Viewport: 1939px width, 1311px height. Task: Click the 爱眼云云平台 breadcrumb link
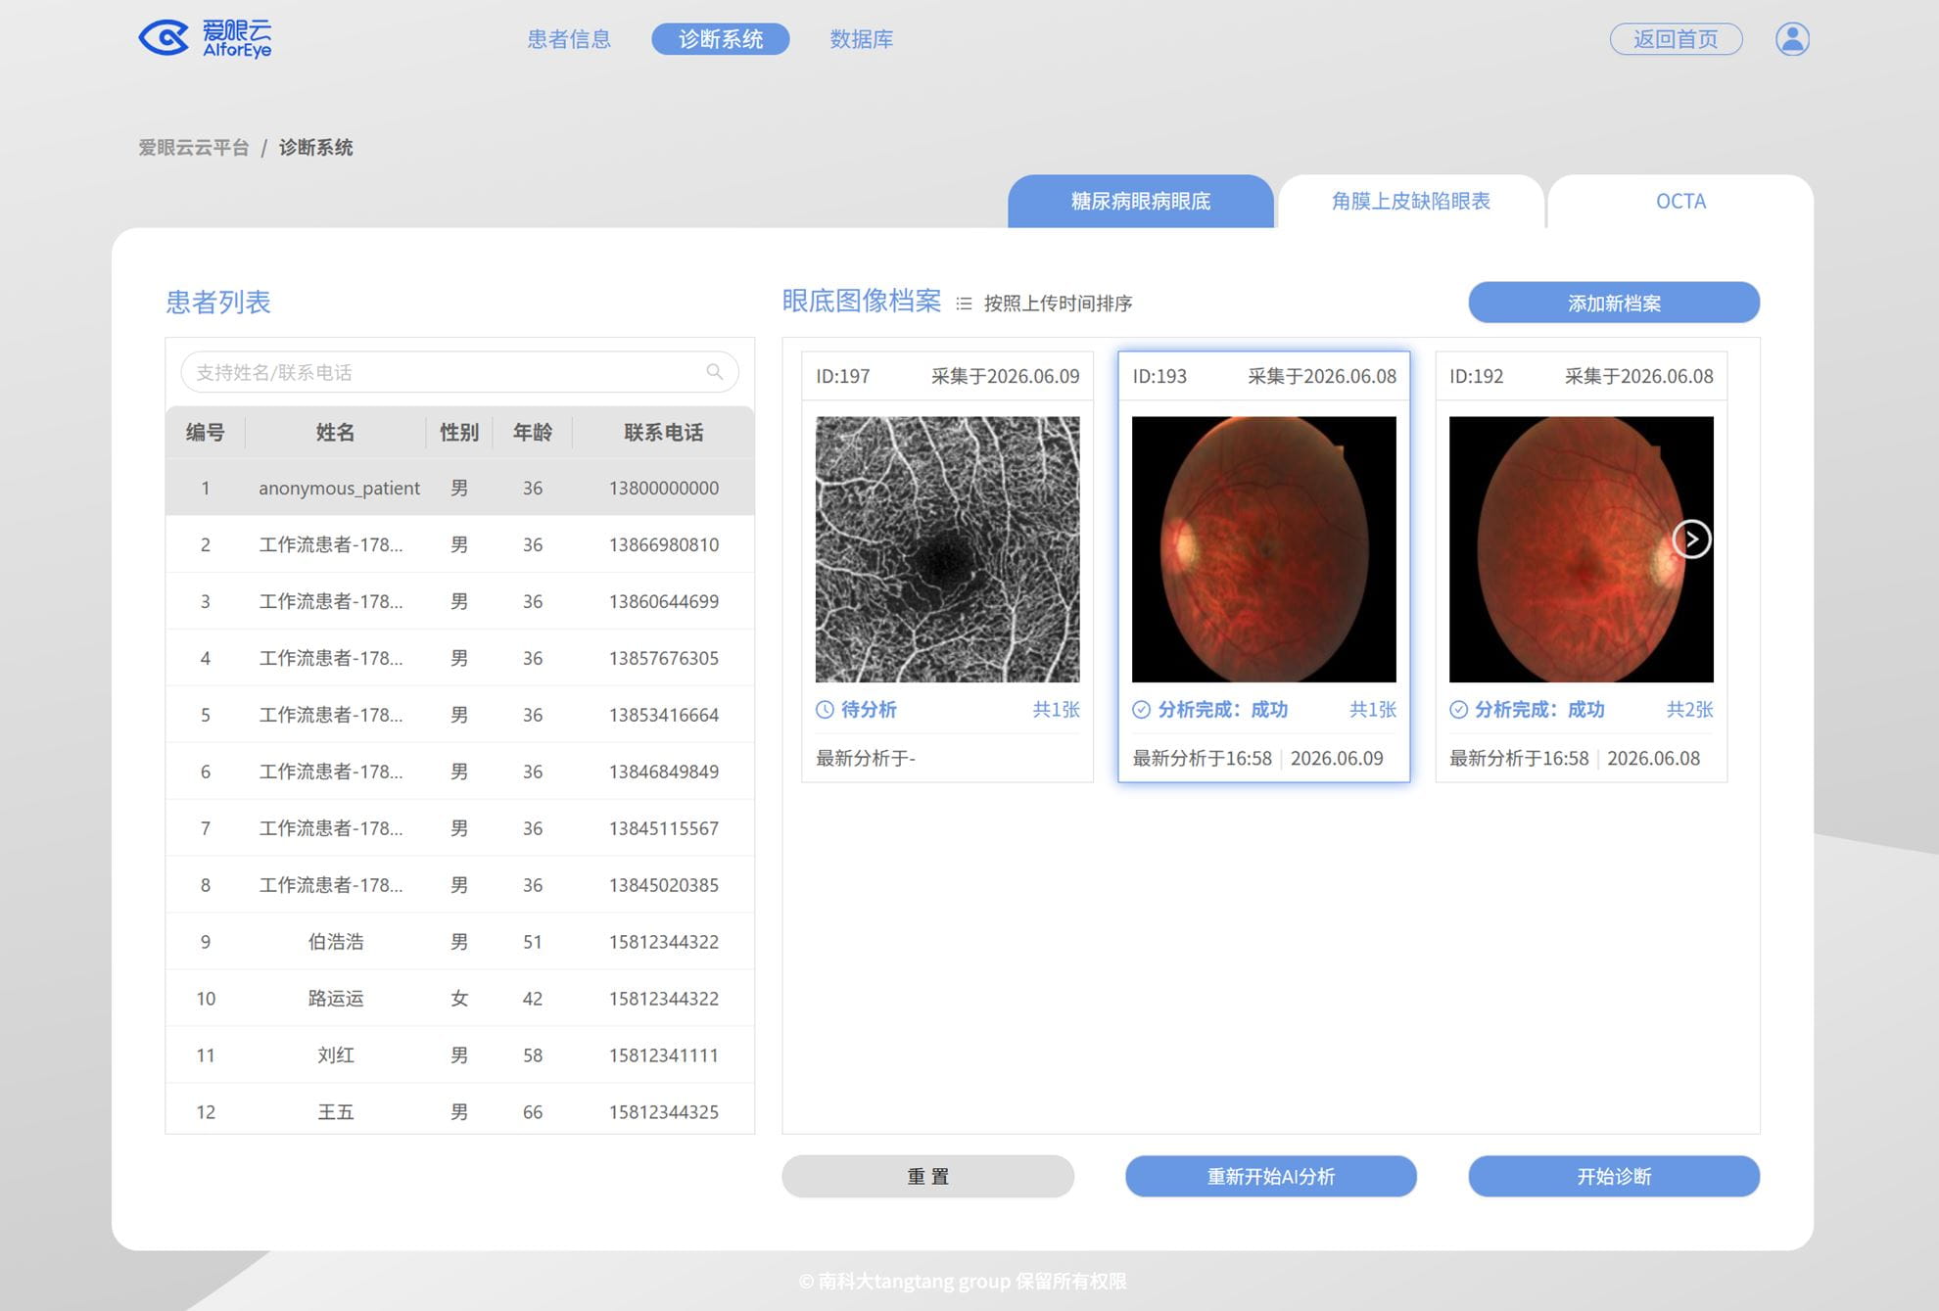click(193, 148)
